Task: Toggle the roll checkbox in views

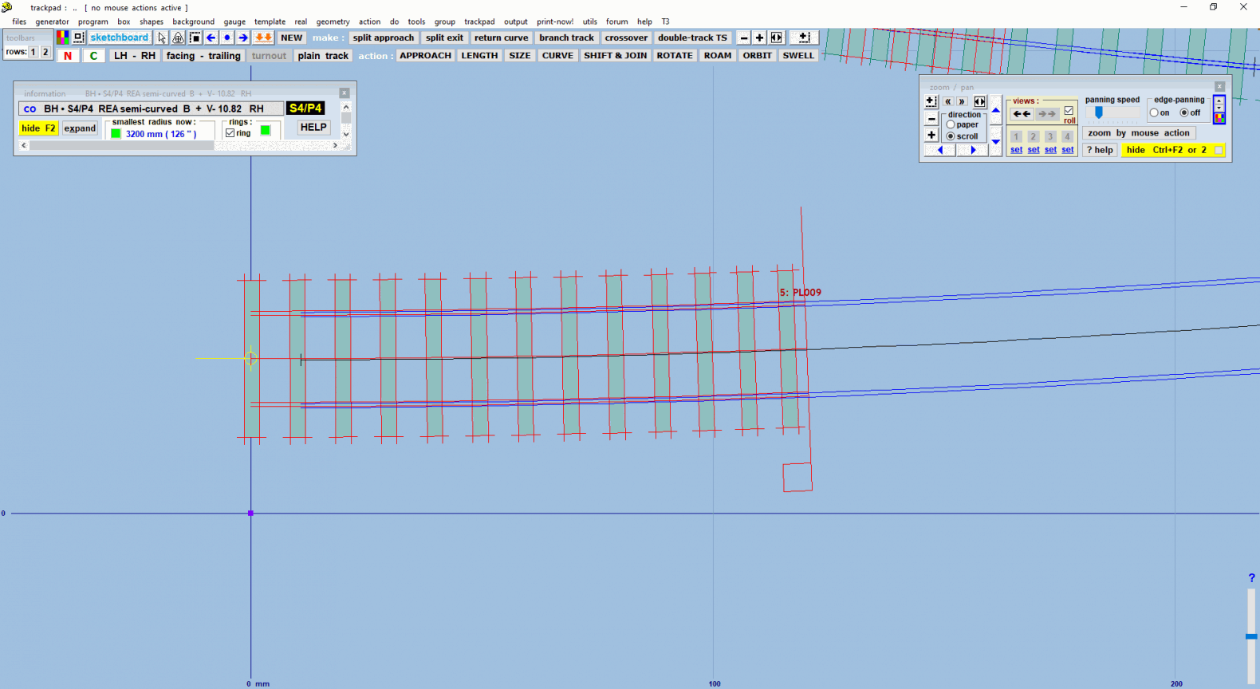Action: click(1069, 110)
